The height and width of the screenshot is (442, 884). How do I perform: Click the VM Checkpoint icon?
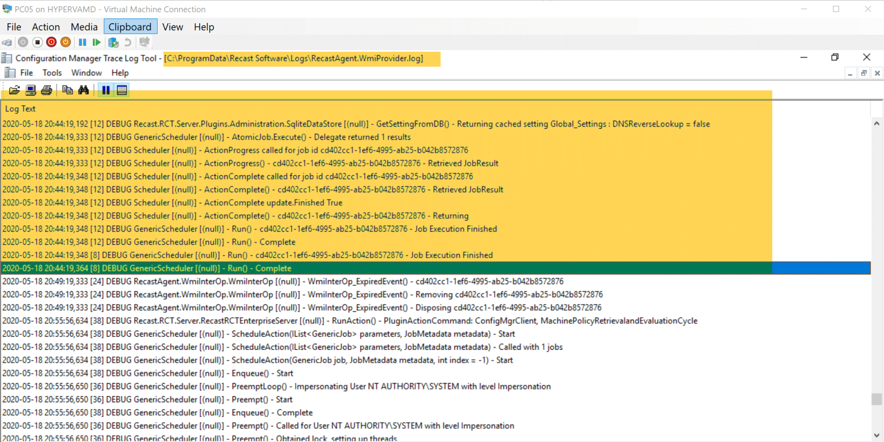(x=113, y=42)
